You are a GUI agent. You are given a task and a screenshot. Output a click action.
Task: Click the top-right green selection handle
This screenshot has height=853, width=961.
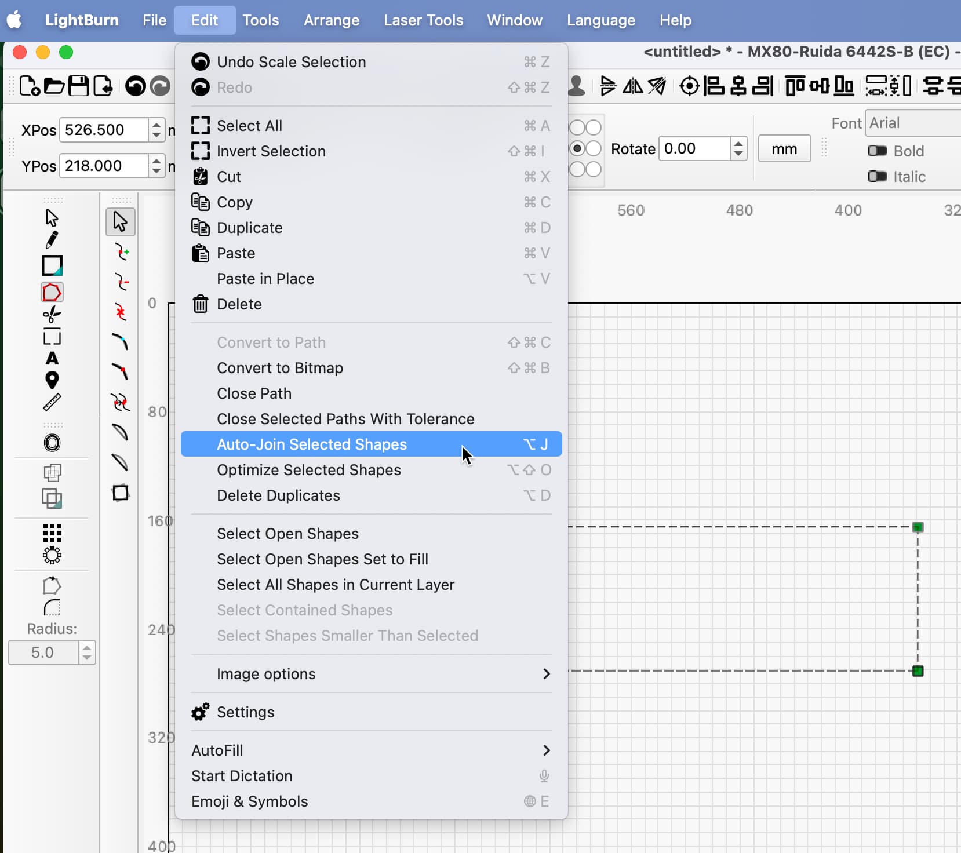pos(918,527)
